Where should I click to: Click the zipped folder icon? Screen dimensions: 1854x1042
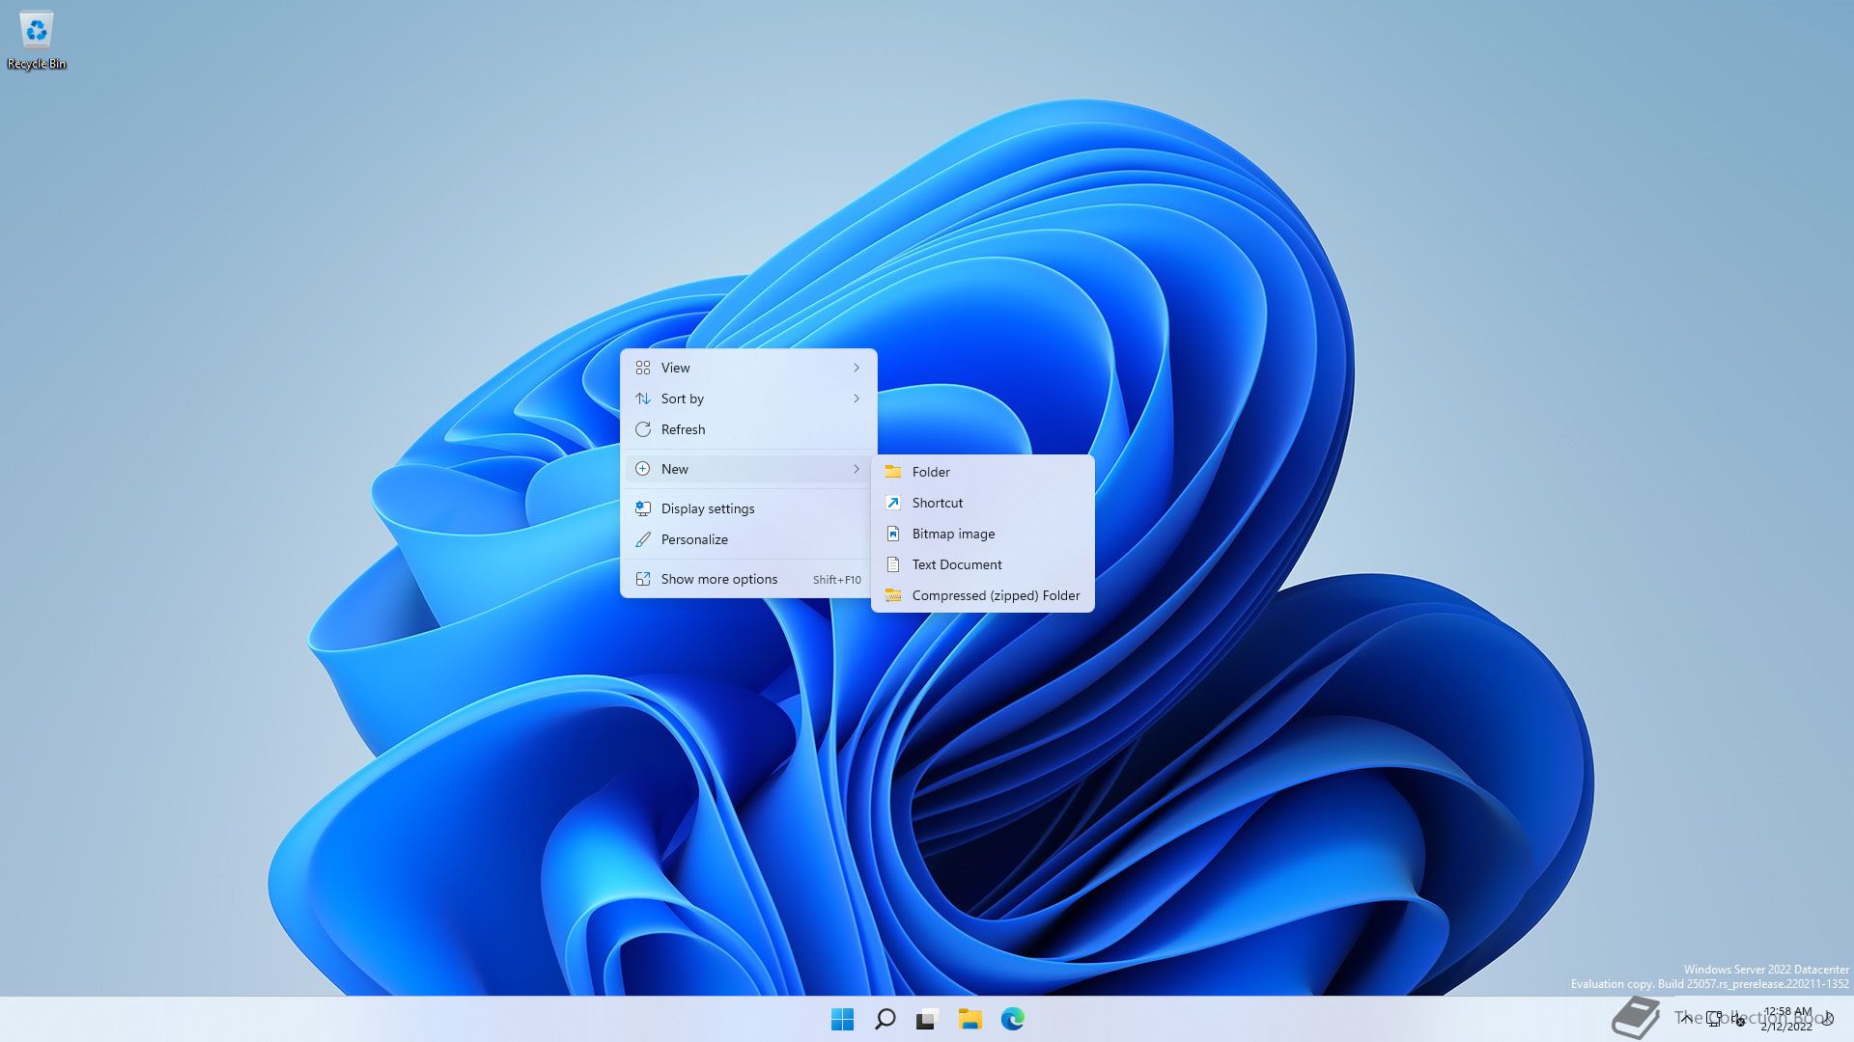click(893, 595)
